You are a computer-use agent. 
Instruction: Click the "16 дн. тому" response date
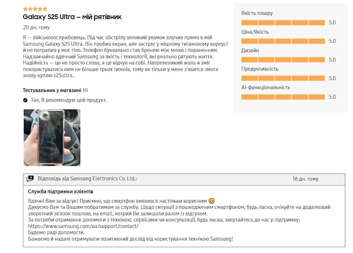(x=305, y=179)
